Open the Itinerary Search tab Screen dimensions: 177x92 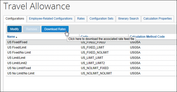coord(128,19)
